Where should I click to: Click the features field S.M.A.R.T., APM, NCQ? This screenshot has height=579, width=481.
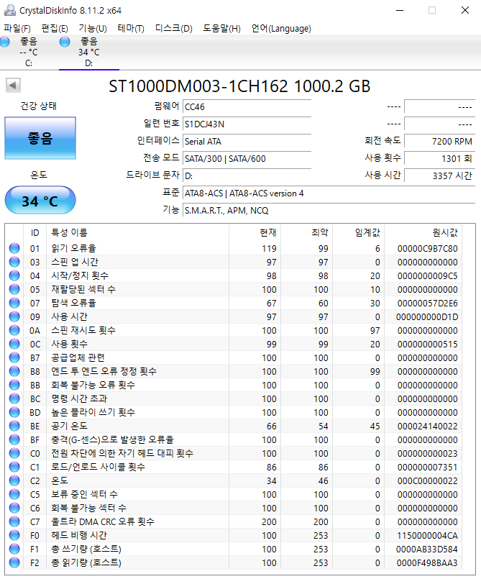pos(329,211)
